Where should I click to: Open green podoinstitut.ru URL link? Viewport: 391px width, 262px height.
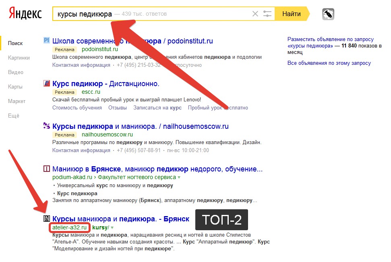pos(100,49)
